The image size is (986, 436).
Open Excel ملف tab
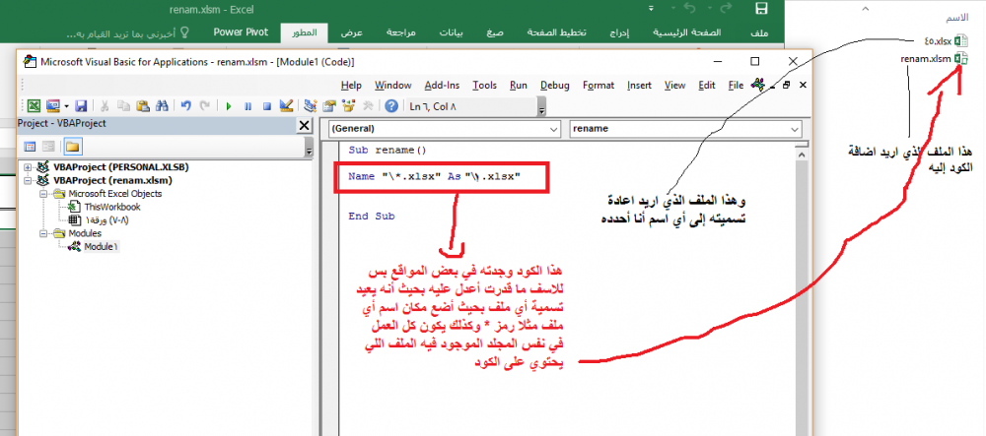point(759,32)
